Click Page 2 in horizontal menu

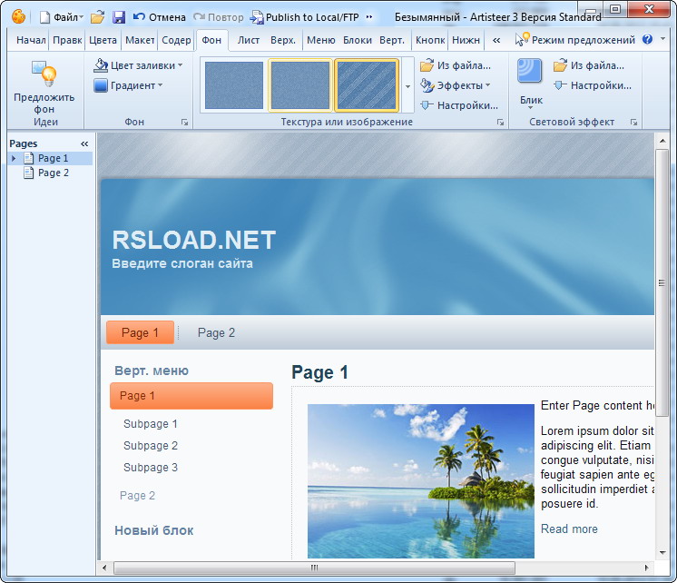pyautogui.click(x=216, y=332)
